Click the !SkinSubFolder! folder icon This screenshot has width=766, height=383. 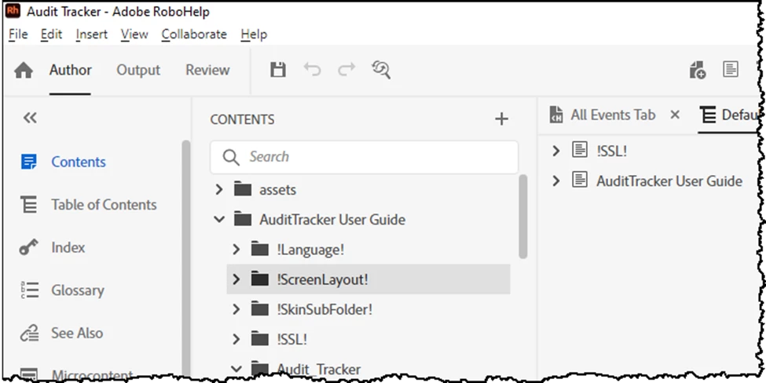pos(260,309)
